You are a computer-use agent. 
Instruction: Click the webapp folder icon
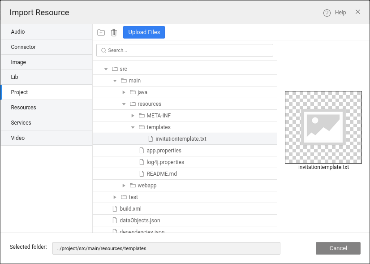click(x=133, y=186)
